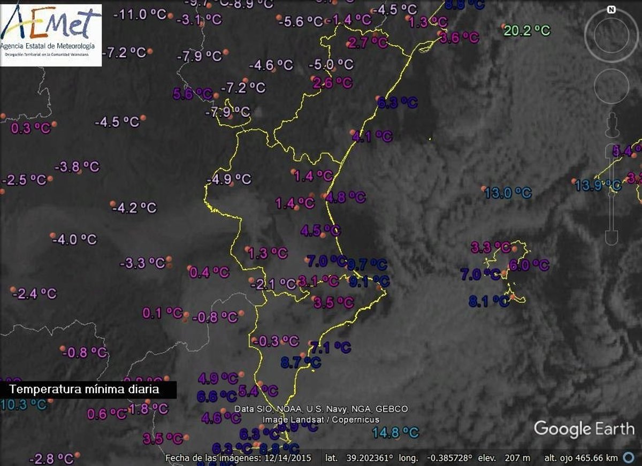
Task: Click the Look joystick ring under the compass
Action: click(611, 36)
